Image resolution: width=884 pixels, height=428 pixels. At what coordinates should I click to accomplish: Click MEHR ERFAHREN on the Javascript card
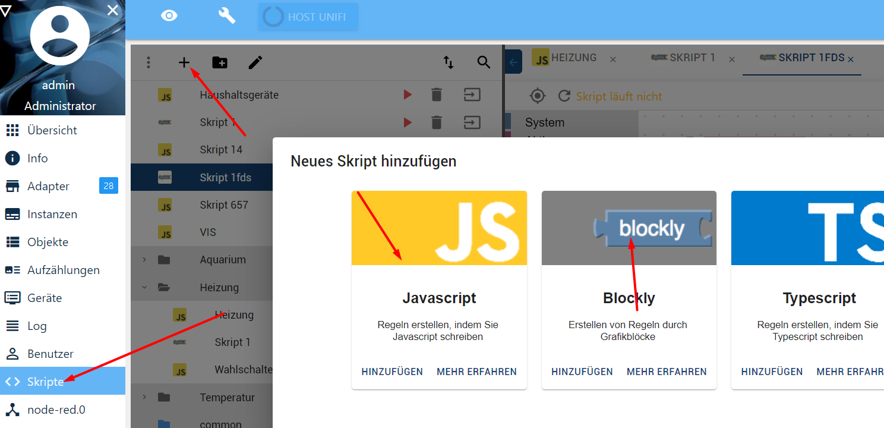click(x=476, y=372)
